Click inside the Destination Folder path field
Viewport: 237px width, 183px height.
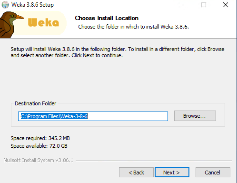(x=93, y=116)
